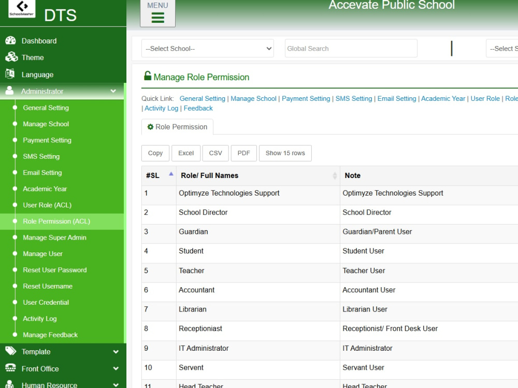This screenshot has height=388, width=518.
Task: Open Manage Feedback in sidebar
Action: point(50,335)
